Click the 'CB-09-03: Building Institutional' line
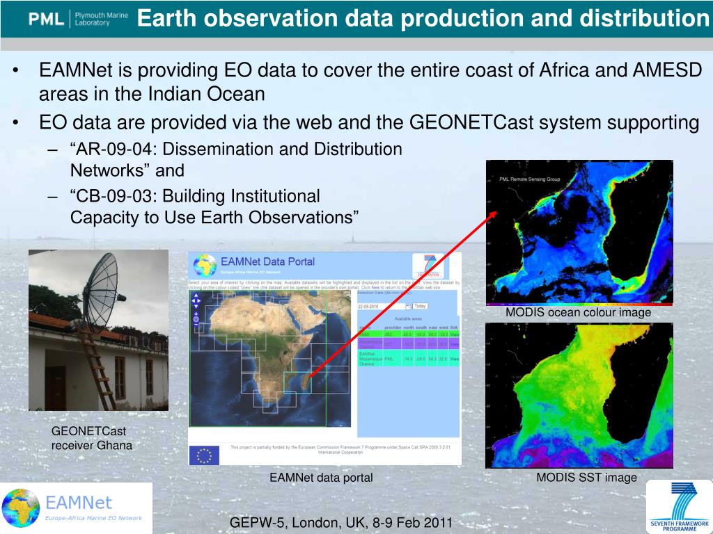 pos(195,196)
